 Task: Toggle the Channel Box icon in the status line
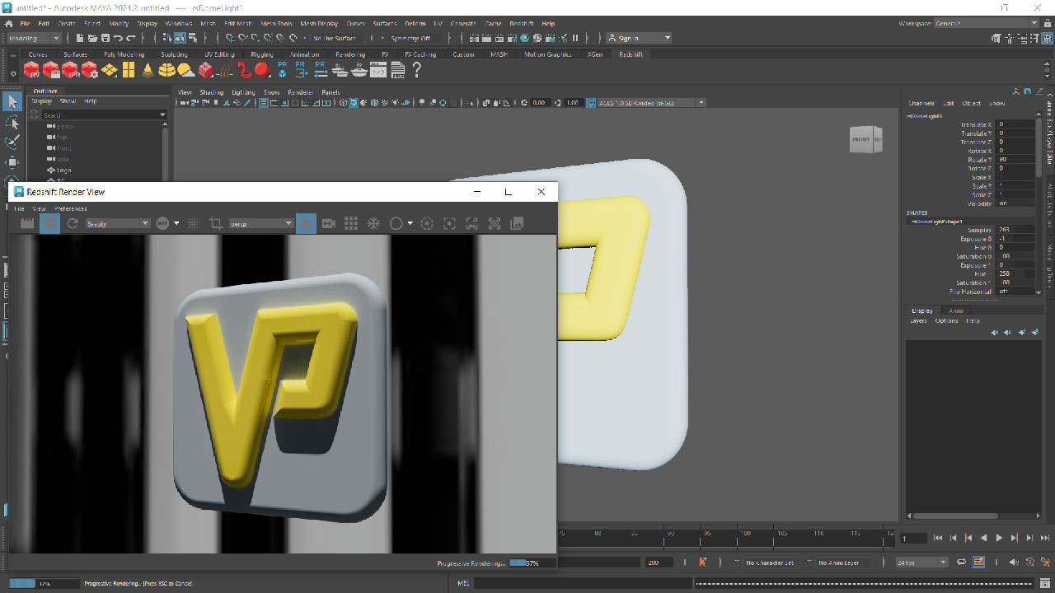[x=1047, y=38]
